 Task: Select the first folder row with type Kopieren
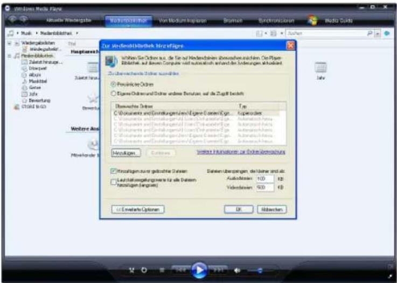pos(196,113)
